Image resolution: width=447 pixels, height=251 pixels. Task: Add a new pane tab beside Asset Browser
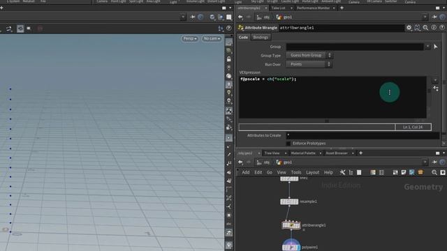360,153
